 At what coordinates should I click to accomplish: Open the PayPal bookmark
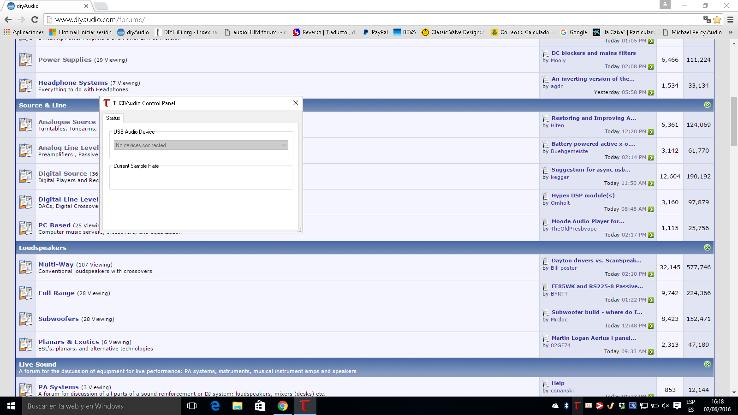pos(375,32)
